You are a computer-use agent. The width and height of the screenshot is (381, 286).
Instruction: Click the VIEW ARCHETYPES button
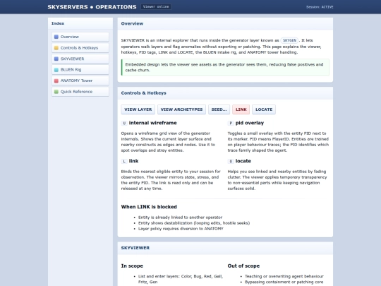(181, 109)
